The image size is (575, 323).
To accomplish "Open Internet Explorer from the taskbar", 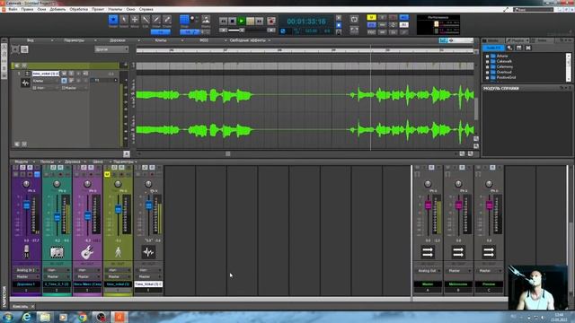I will (x=26, y=317).
